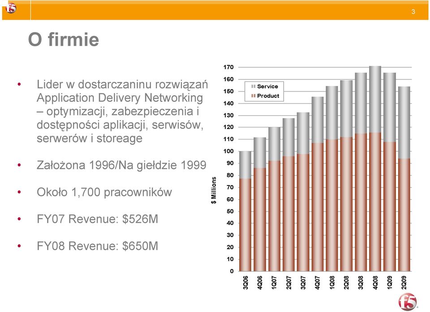
Task: Click the 3Q06 bar in the chart
Action: 245,211
